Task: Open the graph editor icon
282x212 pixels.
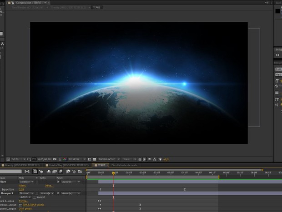Action: [x=80, y=172]
